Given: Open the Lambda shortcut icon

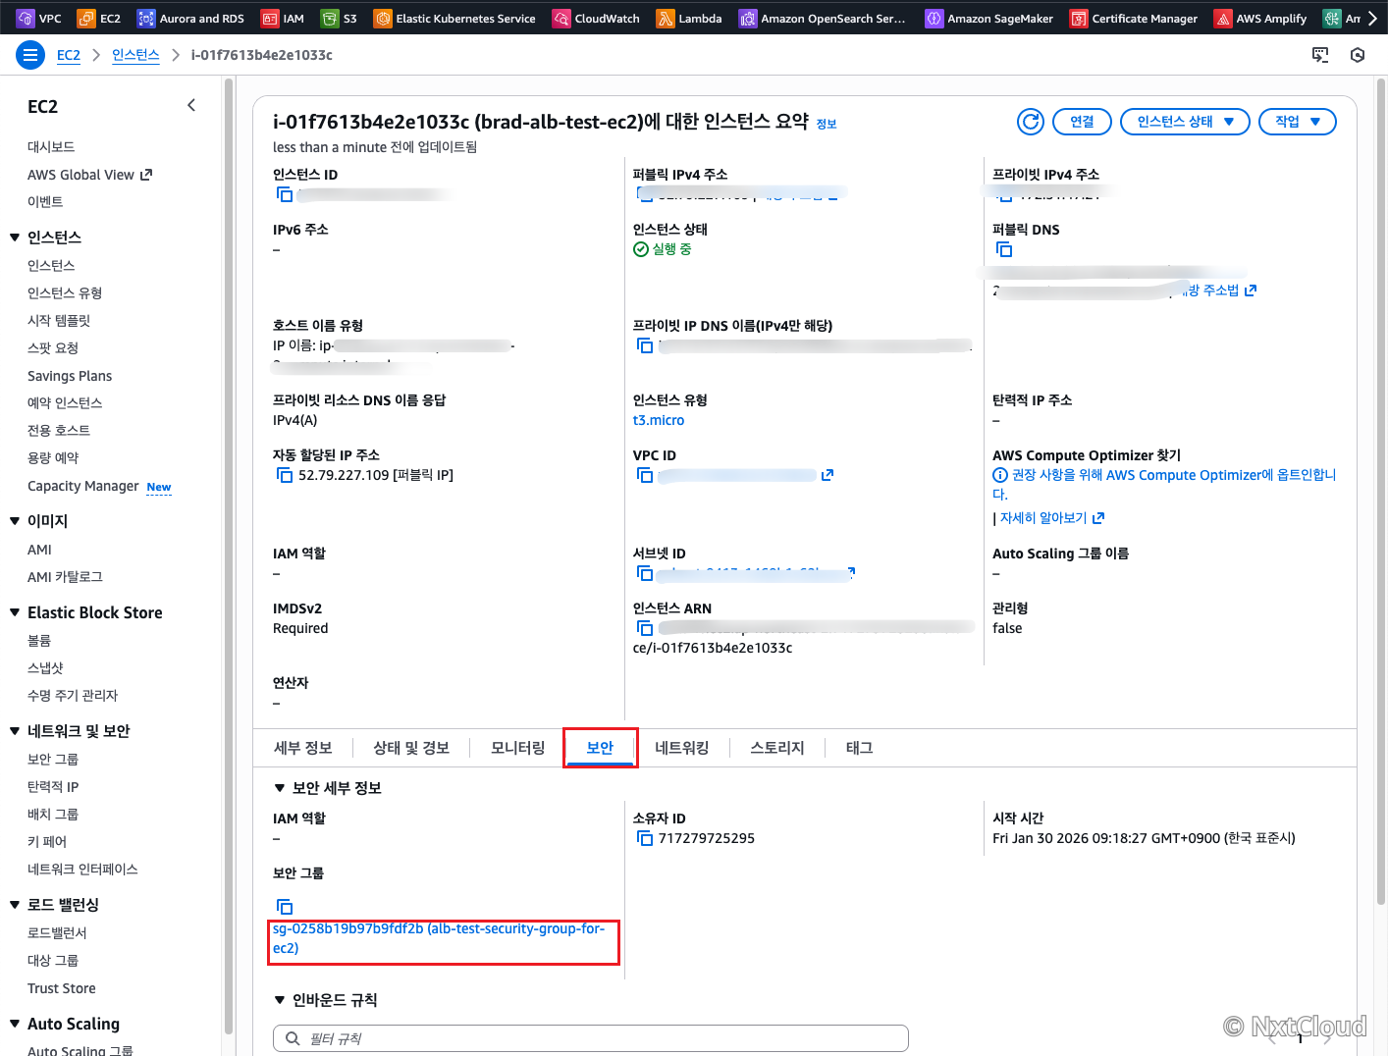Looking at the screenshot, I should 666,19.
